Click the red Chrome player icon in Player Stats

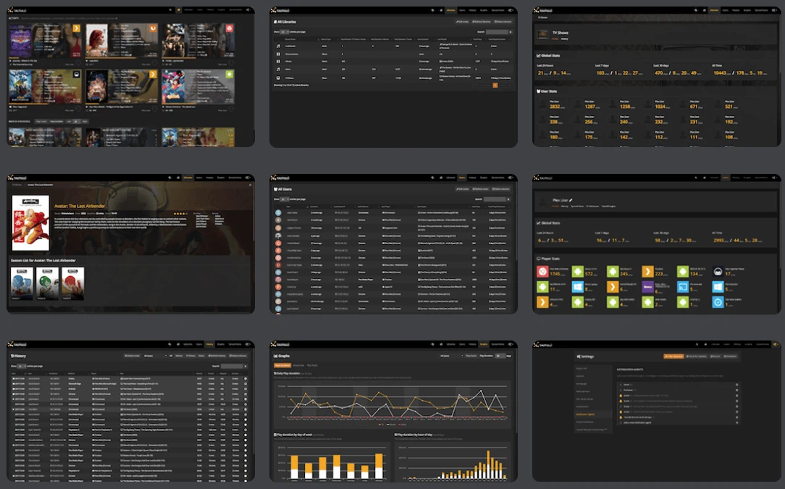click(542, 272)
